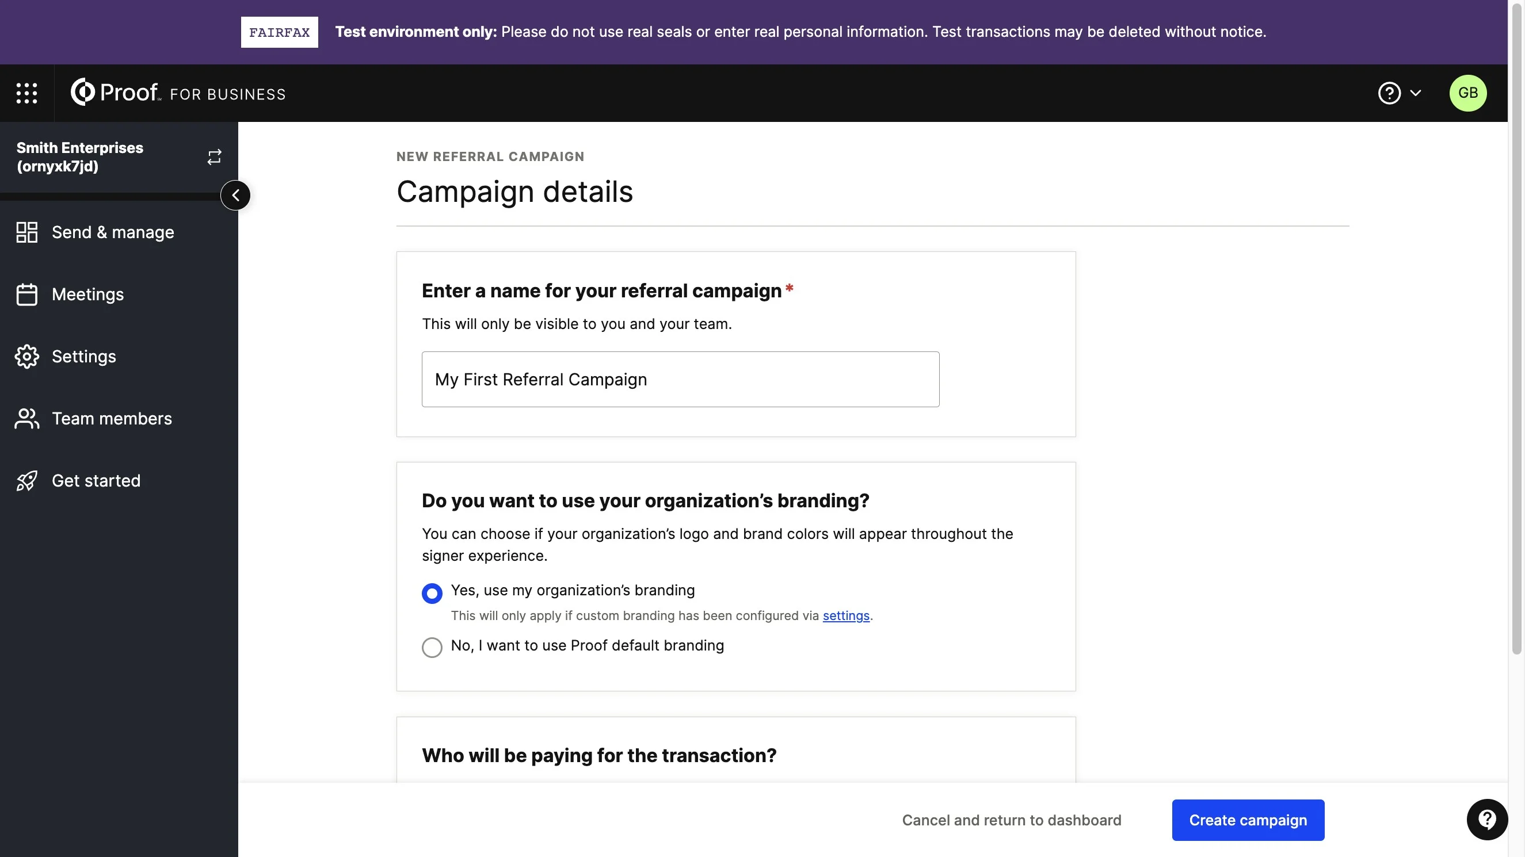Click the Get started rocket icon
The height and width of the screenshot is (857, 1525).
[26, 481]
